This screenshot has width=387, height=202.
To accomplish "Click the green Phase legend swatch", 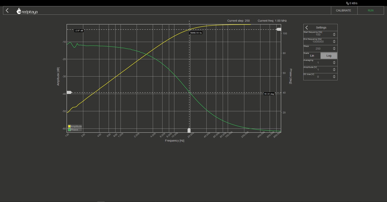I will [x=69, y=130].
